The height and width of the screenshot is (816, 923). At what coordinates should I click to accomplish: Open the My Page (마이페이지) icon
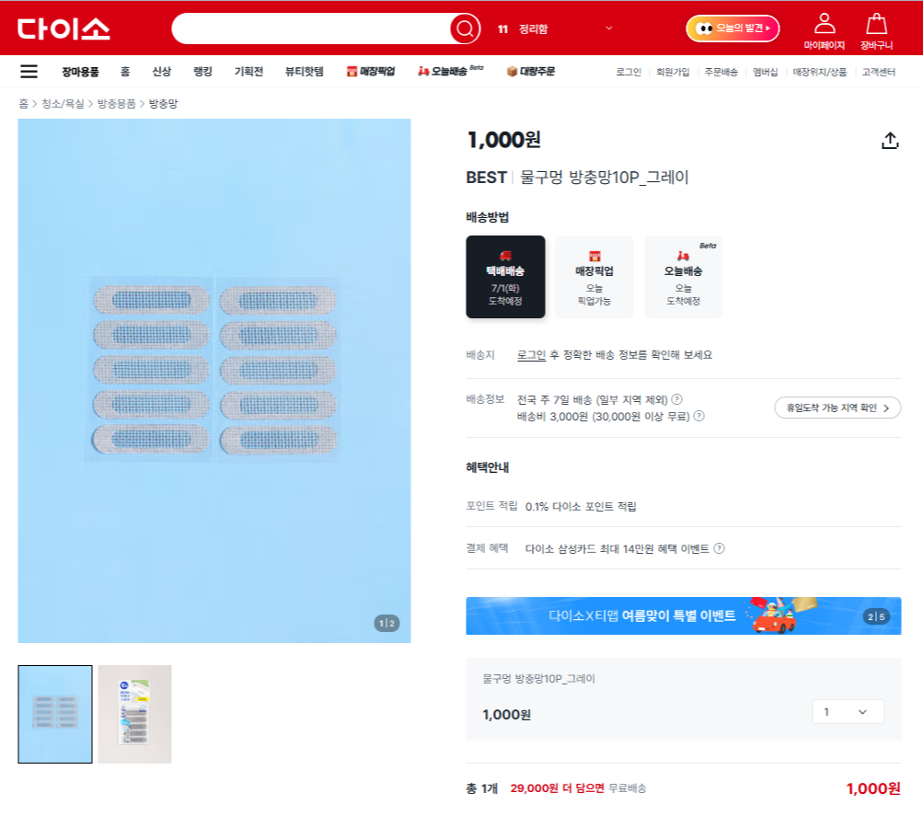[x=825, y=31]
